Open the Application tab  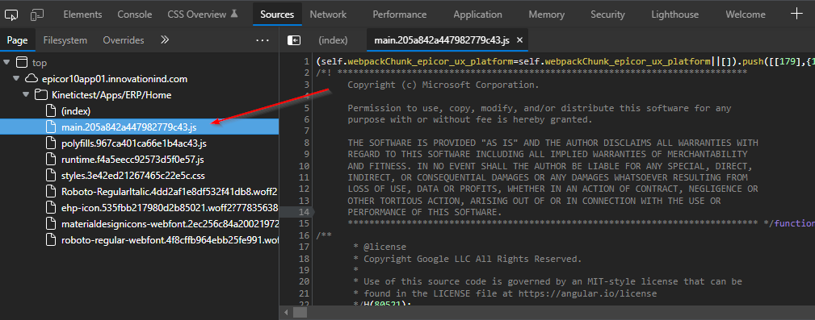(x=477, y=15)
